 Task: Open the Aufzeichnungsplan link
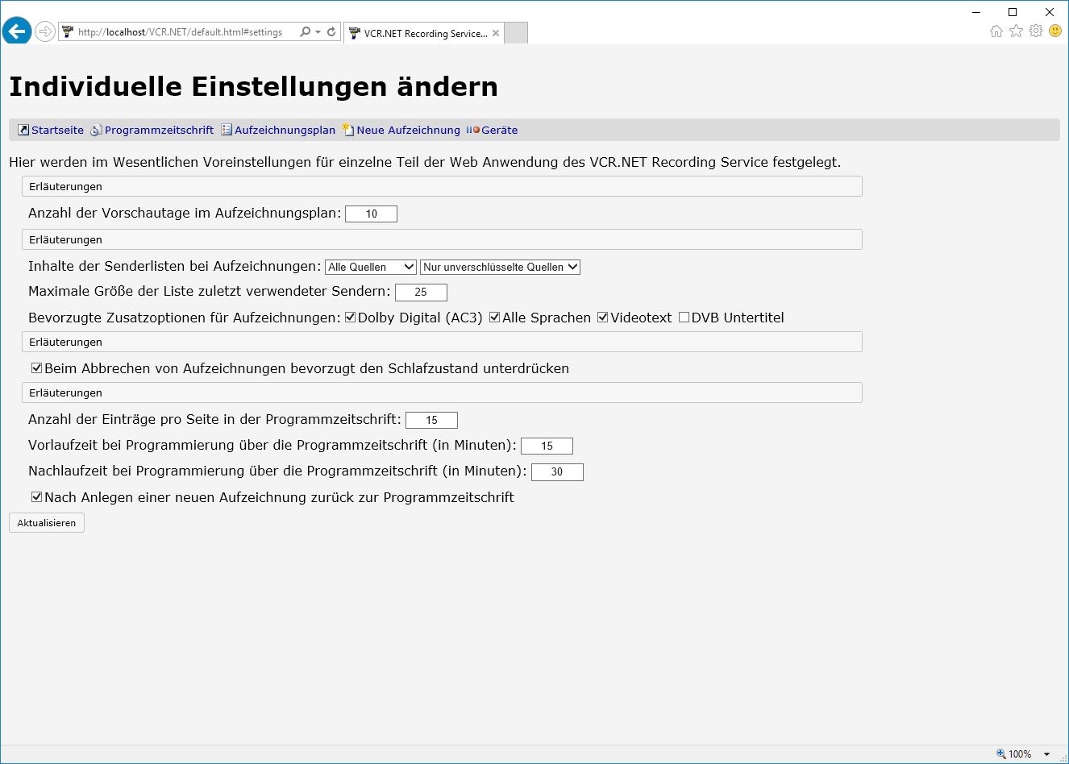click(285, 131)
